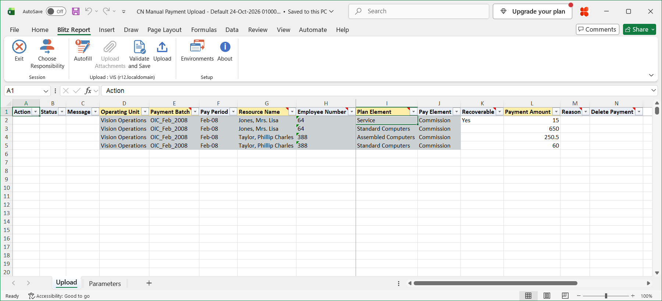Expand the Name Box dropdown
Image resolution: width=662 pixels, height=301 pixels.
tap(46, 91)
